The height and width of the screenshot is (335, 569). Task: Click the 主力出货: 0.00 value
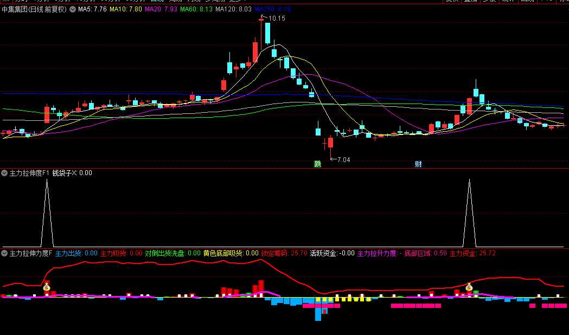pyautogui.click(x=76, y=253)
